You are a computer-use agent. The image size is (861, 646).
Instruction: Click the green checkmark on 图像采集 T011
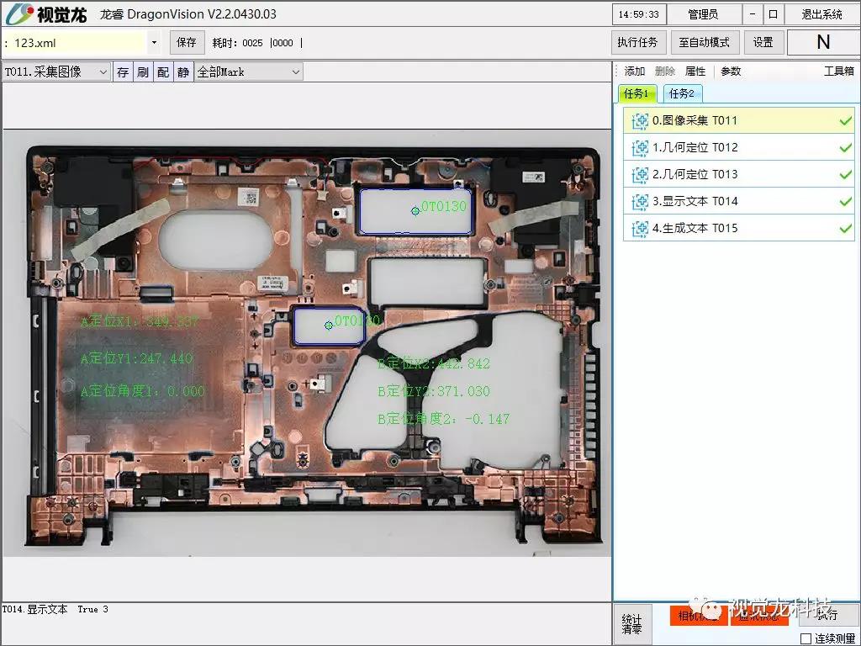point(846,121)
